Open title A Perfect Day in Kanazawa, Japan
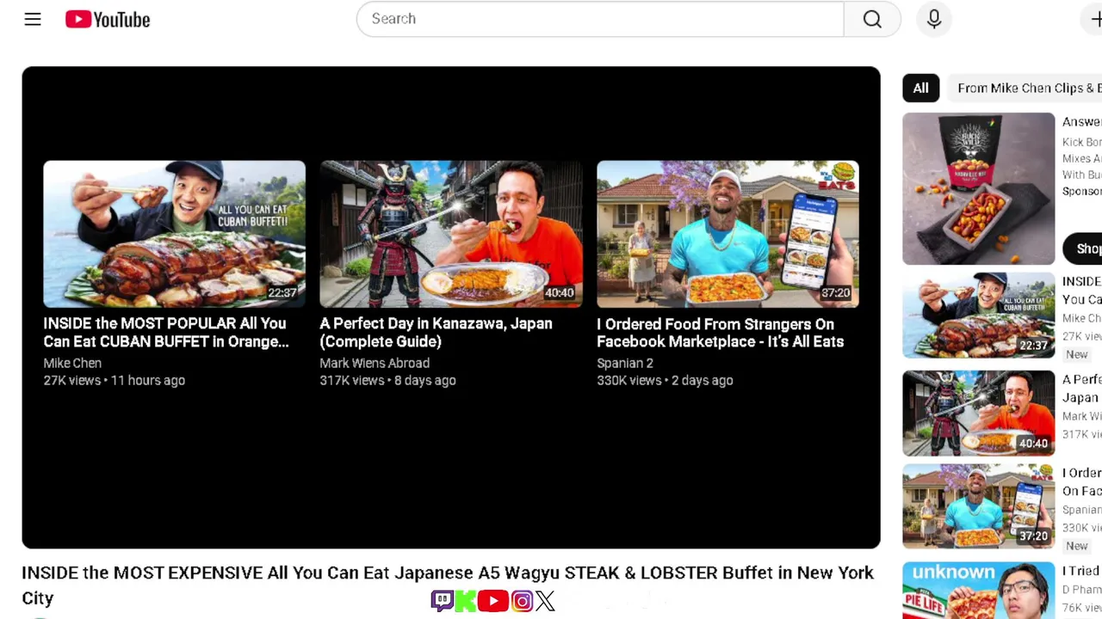The width and height of the screenshot is (1102, 619). (436, 333)
